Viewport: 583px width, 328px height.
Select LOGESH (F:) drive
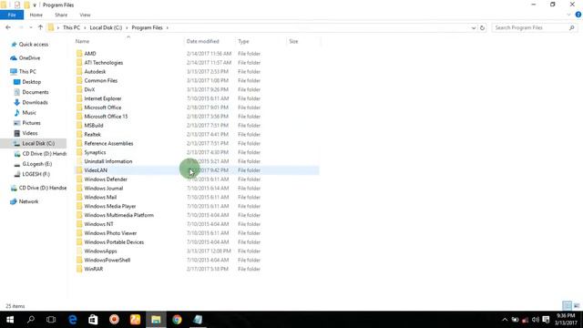tap(36, 174)
